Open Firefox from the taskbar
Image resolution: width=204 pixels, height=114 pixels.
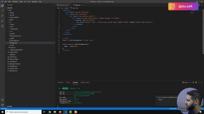(60, 112)
